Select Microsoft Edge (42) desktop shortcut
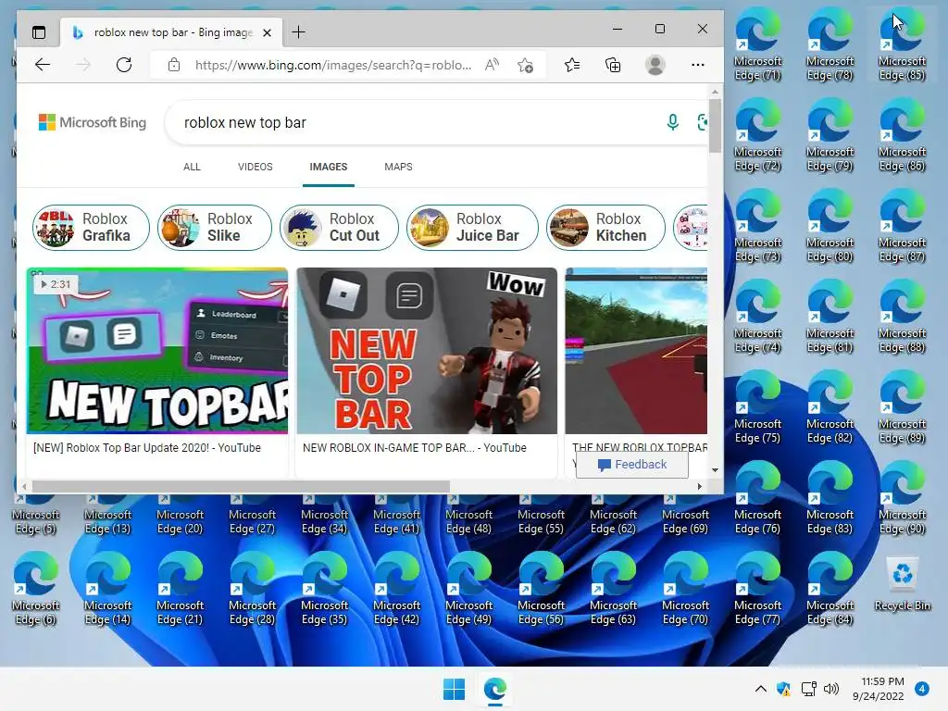 [396, 588]
